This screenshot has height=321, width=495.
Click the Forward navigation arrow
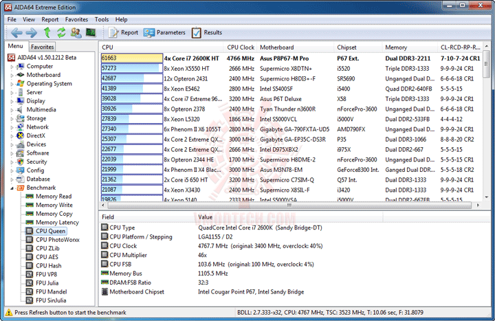31,32
